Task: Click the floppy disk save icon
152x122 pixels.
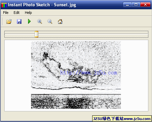Action: (x=19, y=21)
